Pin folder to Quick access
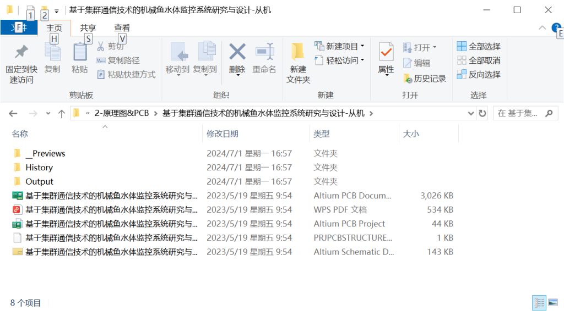 pyautogui.click(x=21, y=64)
